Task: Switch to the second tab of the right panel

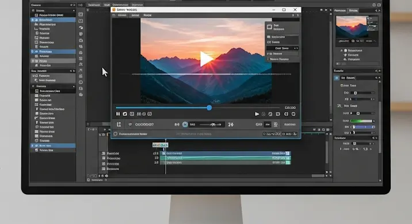Action: 353,10
